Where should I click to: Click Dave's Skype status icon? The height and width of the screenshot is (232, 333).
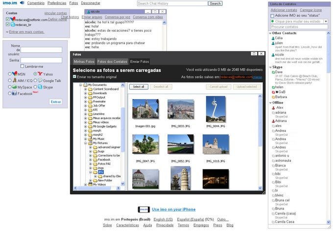pyautogui.click(x=273, y=72)
